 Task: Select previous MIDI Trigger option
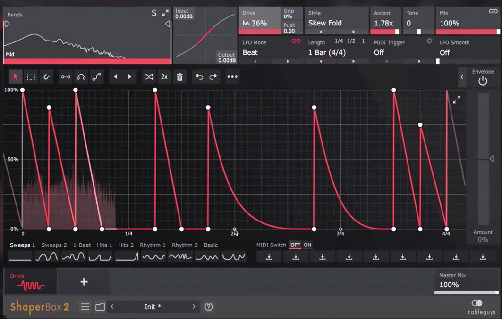[386, 61]
